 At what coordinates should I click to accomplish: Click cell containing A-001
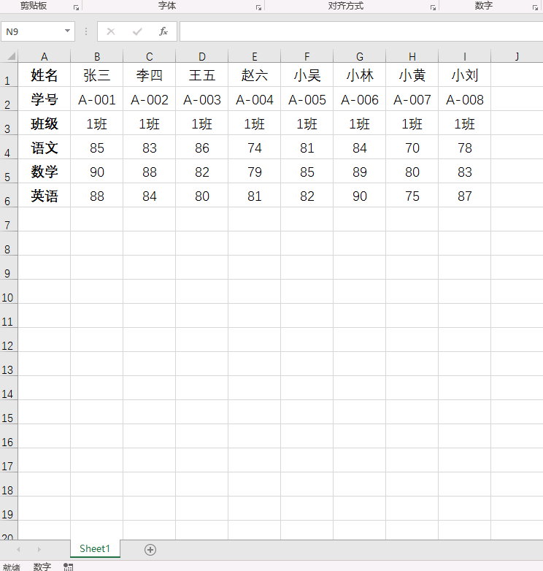tap(97, 99)
